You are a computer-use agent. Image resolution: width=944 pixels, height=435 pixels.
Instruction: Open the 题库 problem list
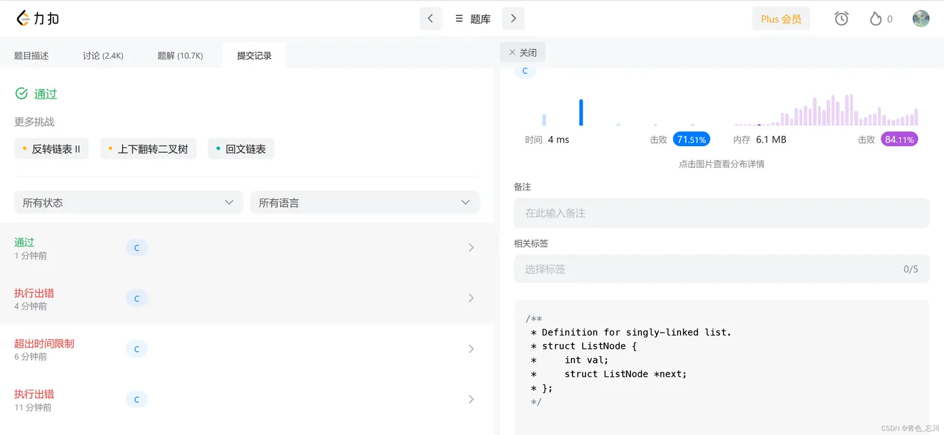click(473, 19)
